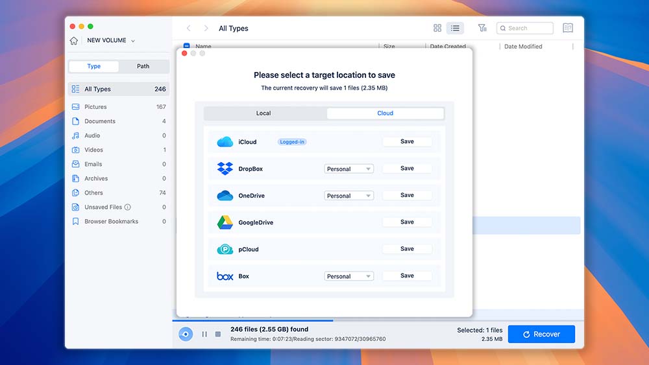Switch to grid view

click(x=437, y=28)
